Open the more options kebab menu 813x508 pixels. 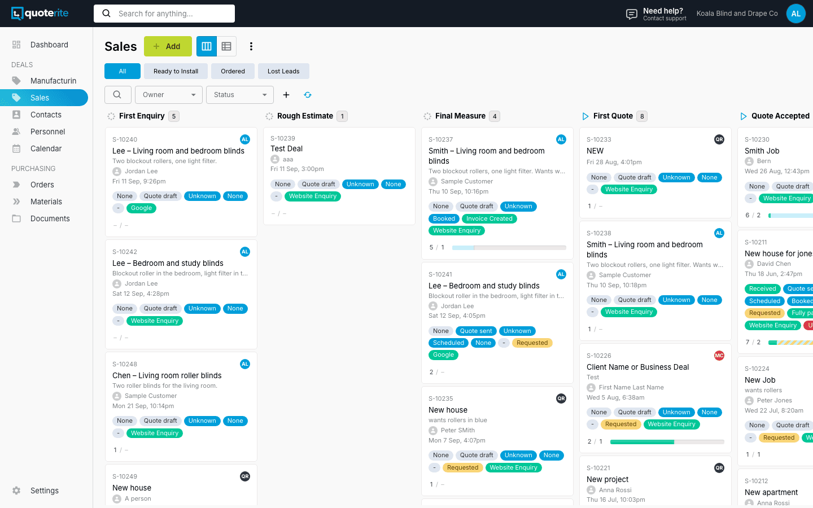(x=251, y=46)
